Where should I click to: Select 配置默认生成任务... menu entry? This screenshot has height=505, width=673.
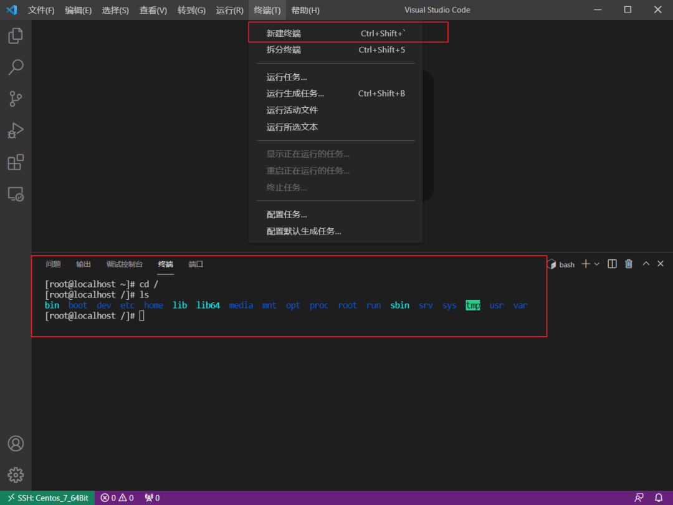tap(336, 231)
